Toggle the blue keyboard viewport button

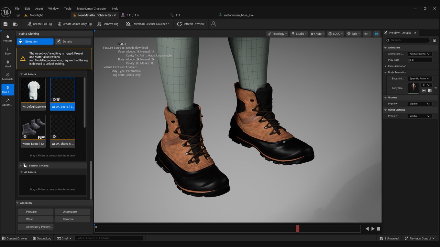point(376,34)
